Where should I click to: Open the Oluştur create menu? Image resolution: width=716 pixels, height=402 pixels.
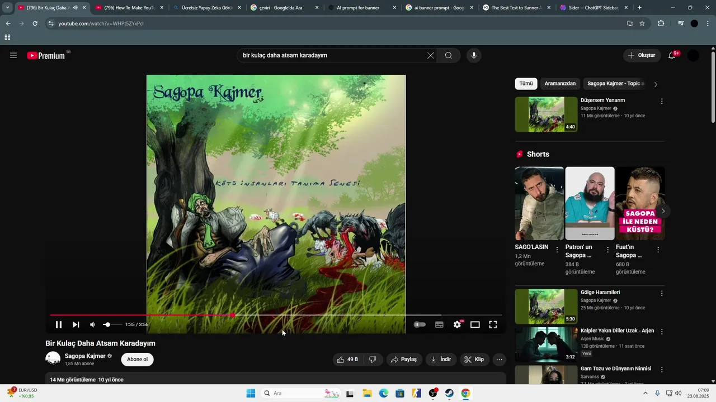point(642,55)
